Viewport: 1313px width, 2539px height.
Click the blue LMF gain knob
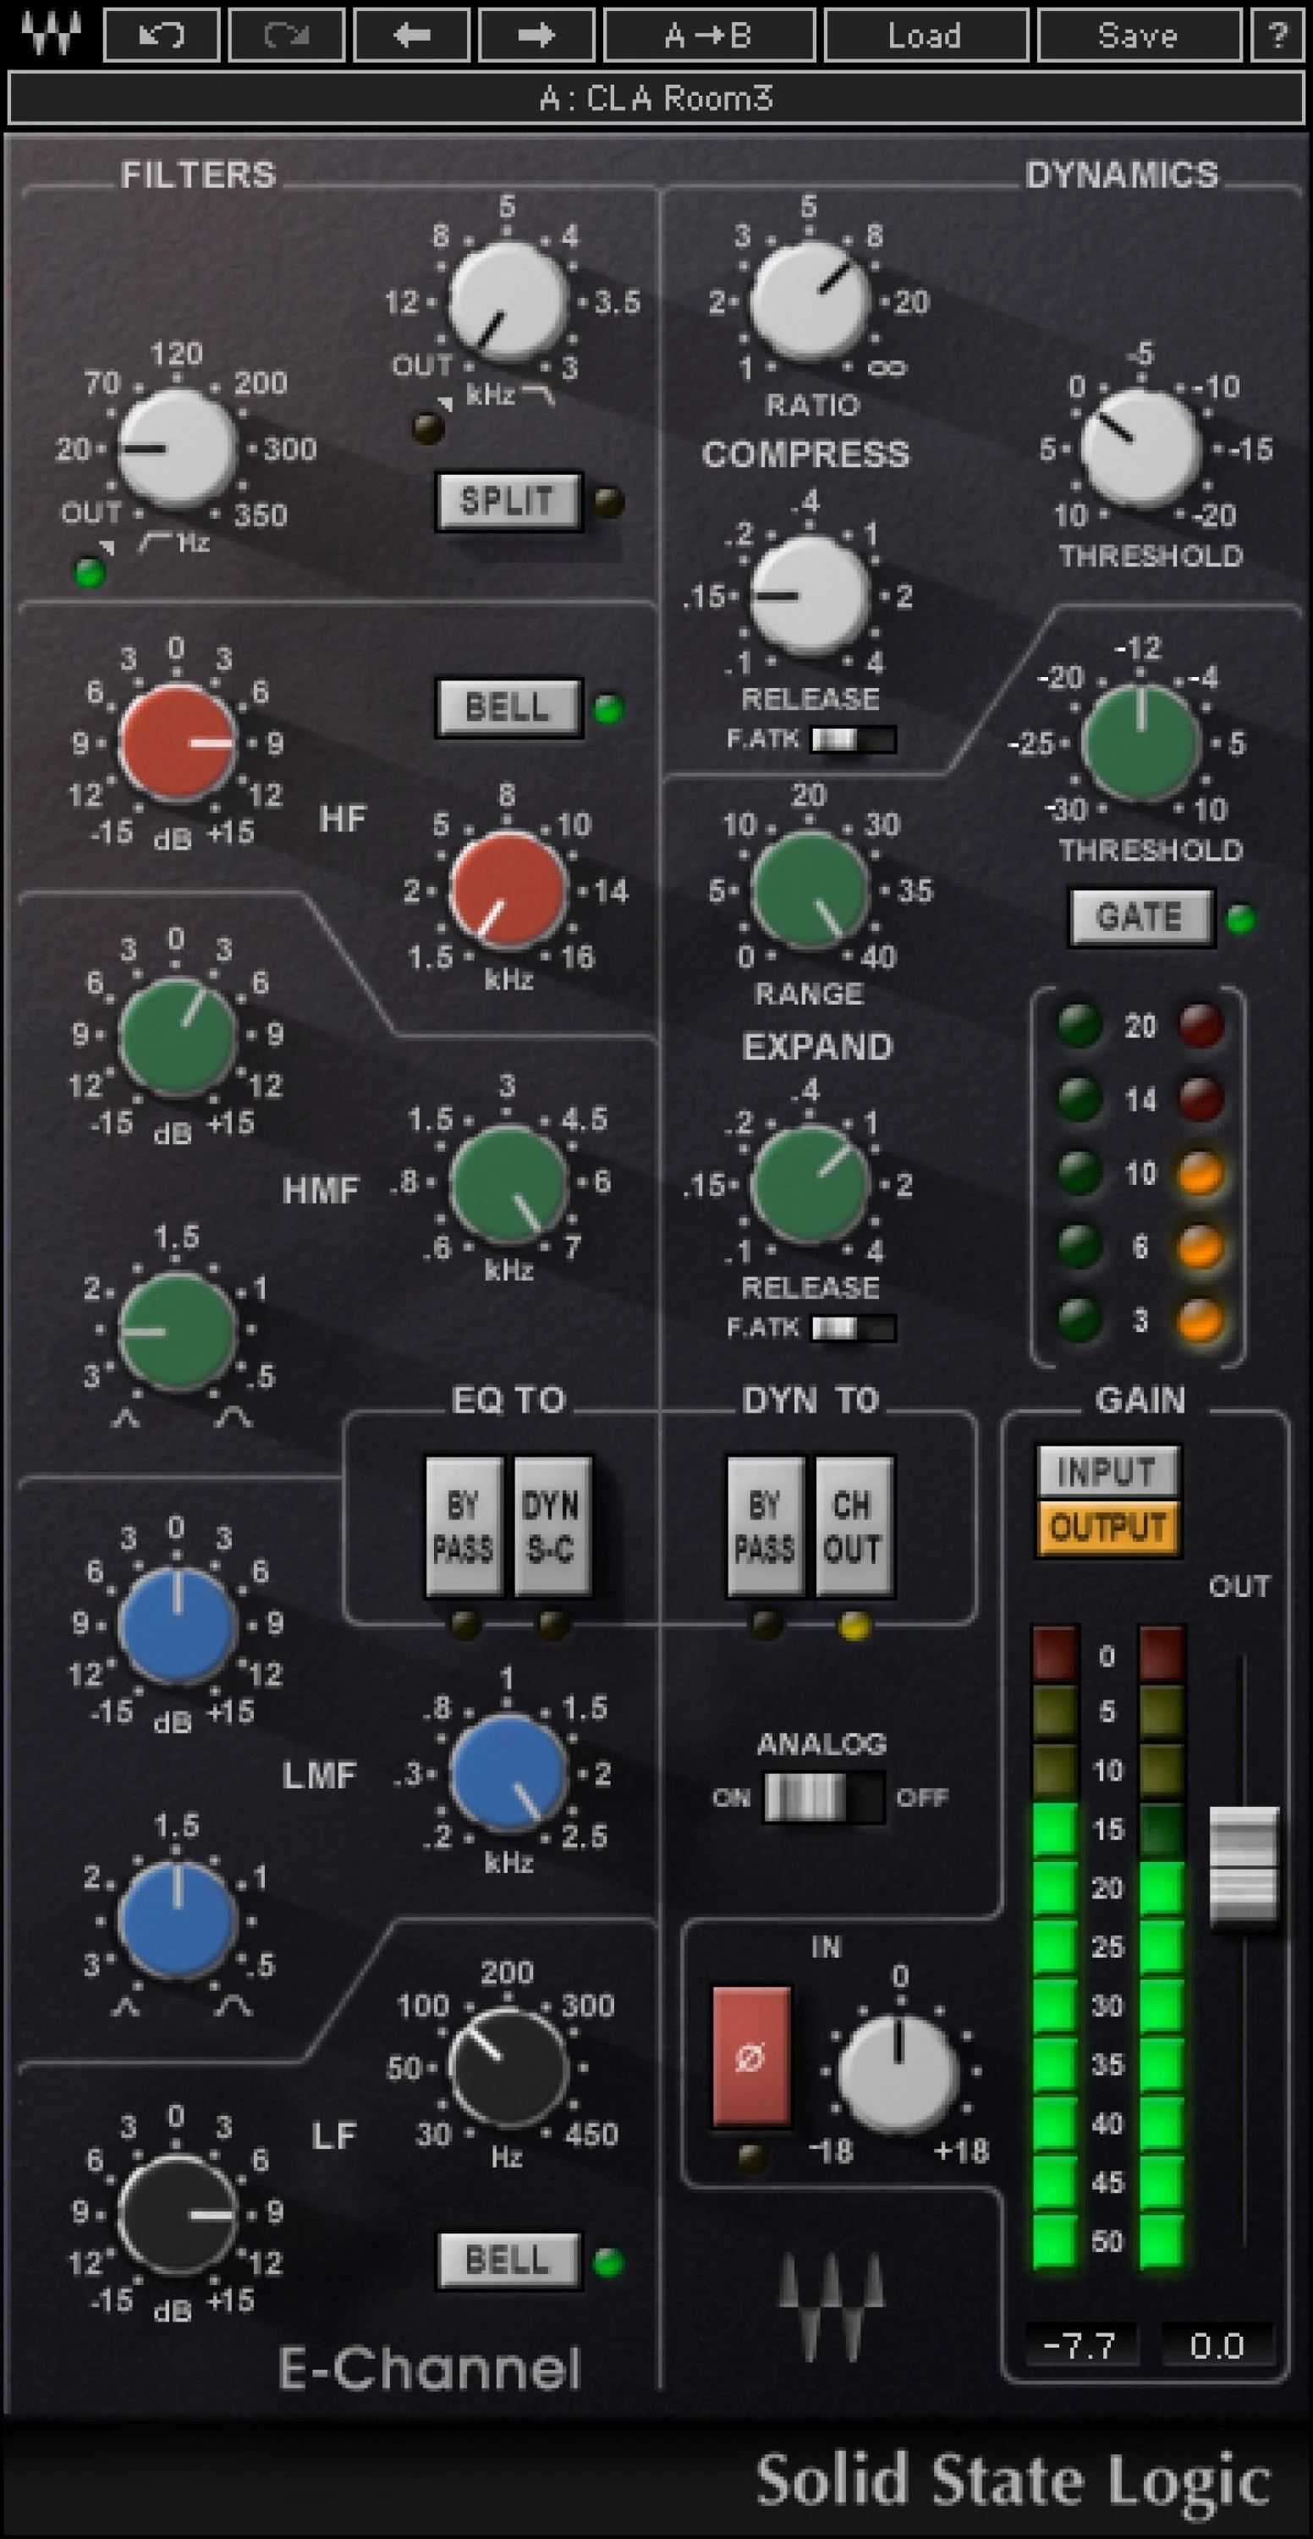point(178,1623)
